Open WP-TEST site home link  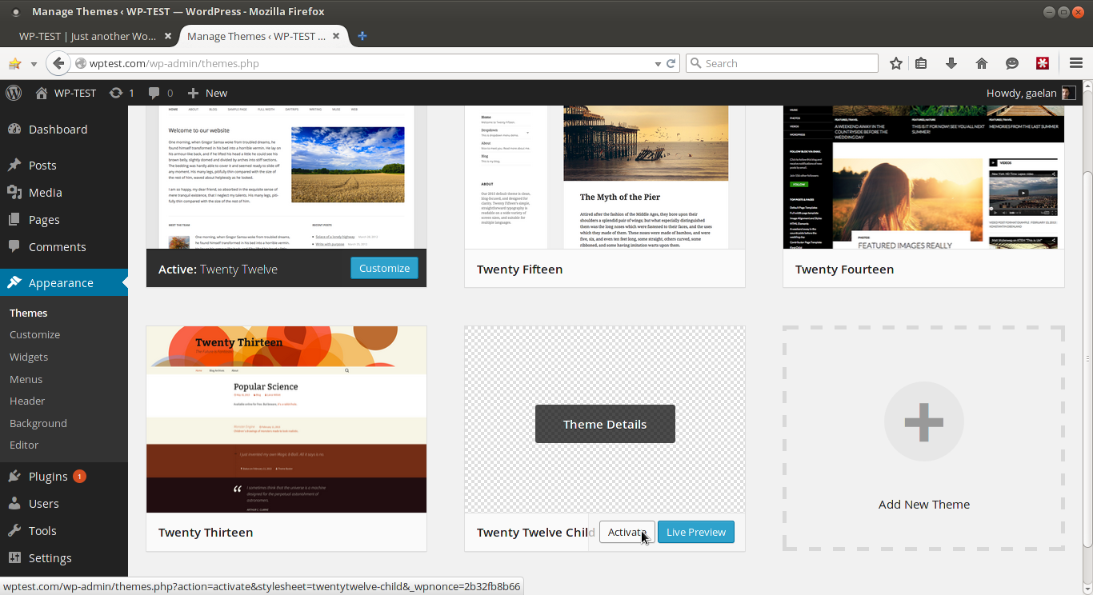66,93
